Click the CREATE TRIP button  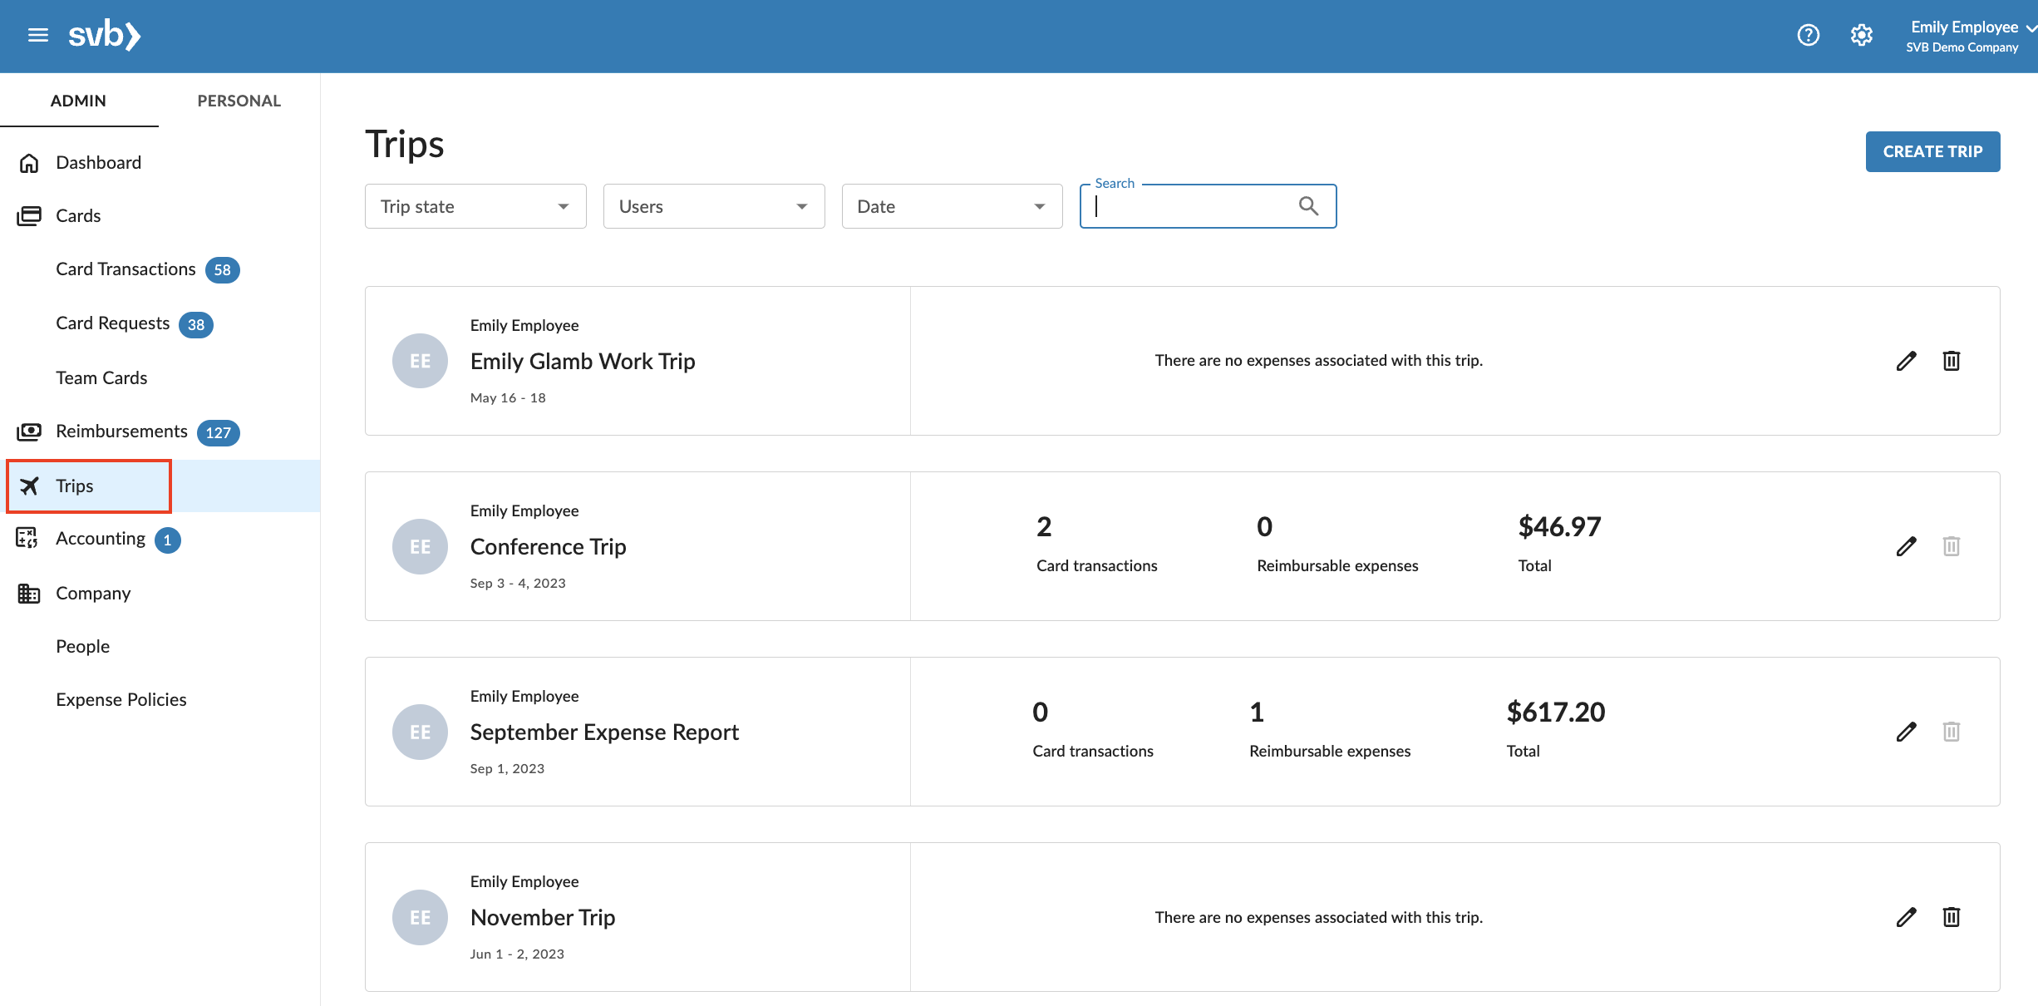[x=1932, y=151]
